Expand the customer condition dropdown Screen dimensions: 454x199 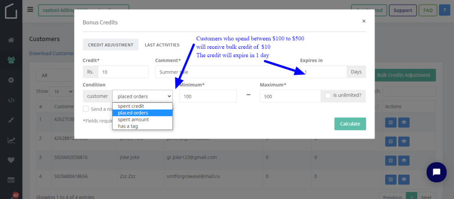[142, 96]
